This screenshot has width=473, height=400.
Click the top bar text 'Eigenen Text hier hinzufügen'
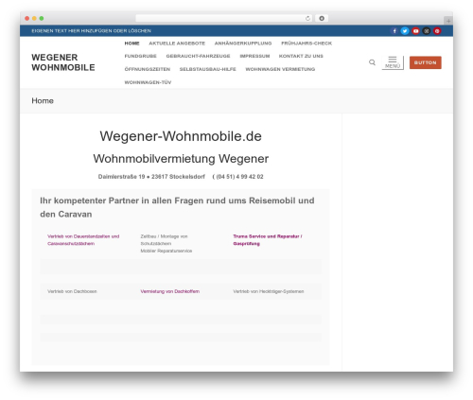pyautogui.click(x=91, y=31)
